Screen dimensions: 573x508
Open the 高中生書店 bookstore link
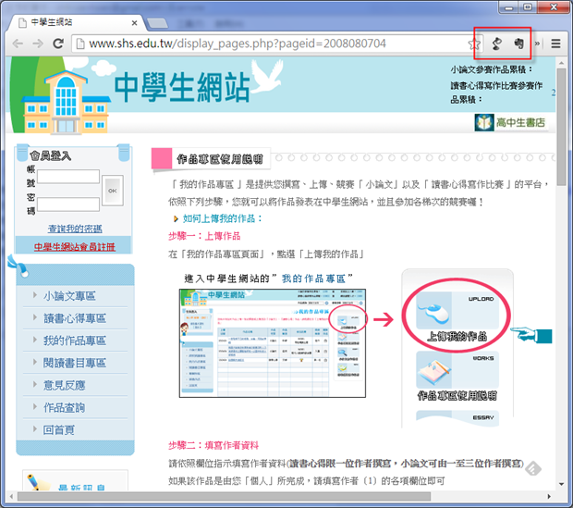tap(510, 123)
